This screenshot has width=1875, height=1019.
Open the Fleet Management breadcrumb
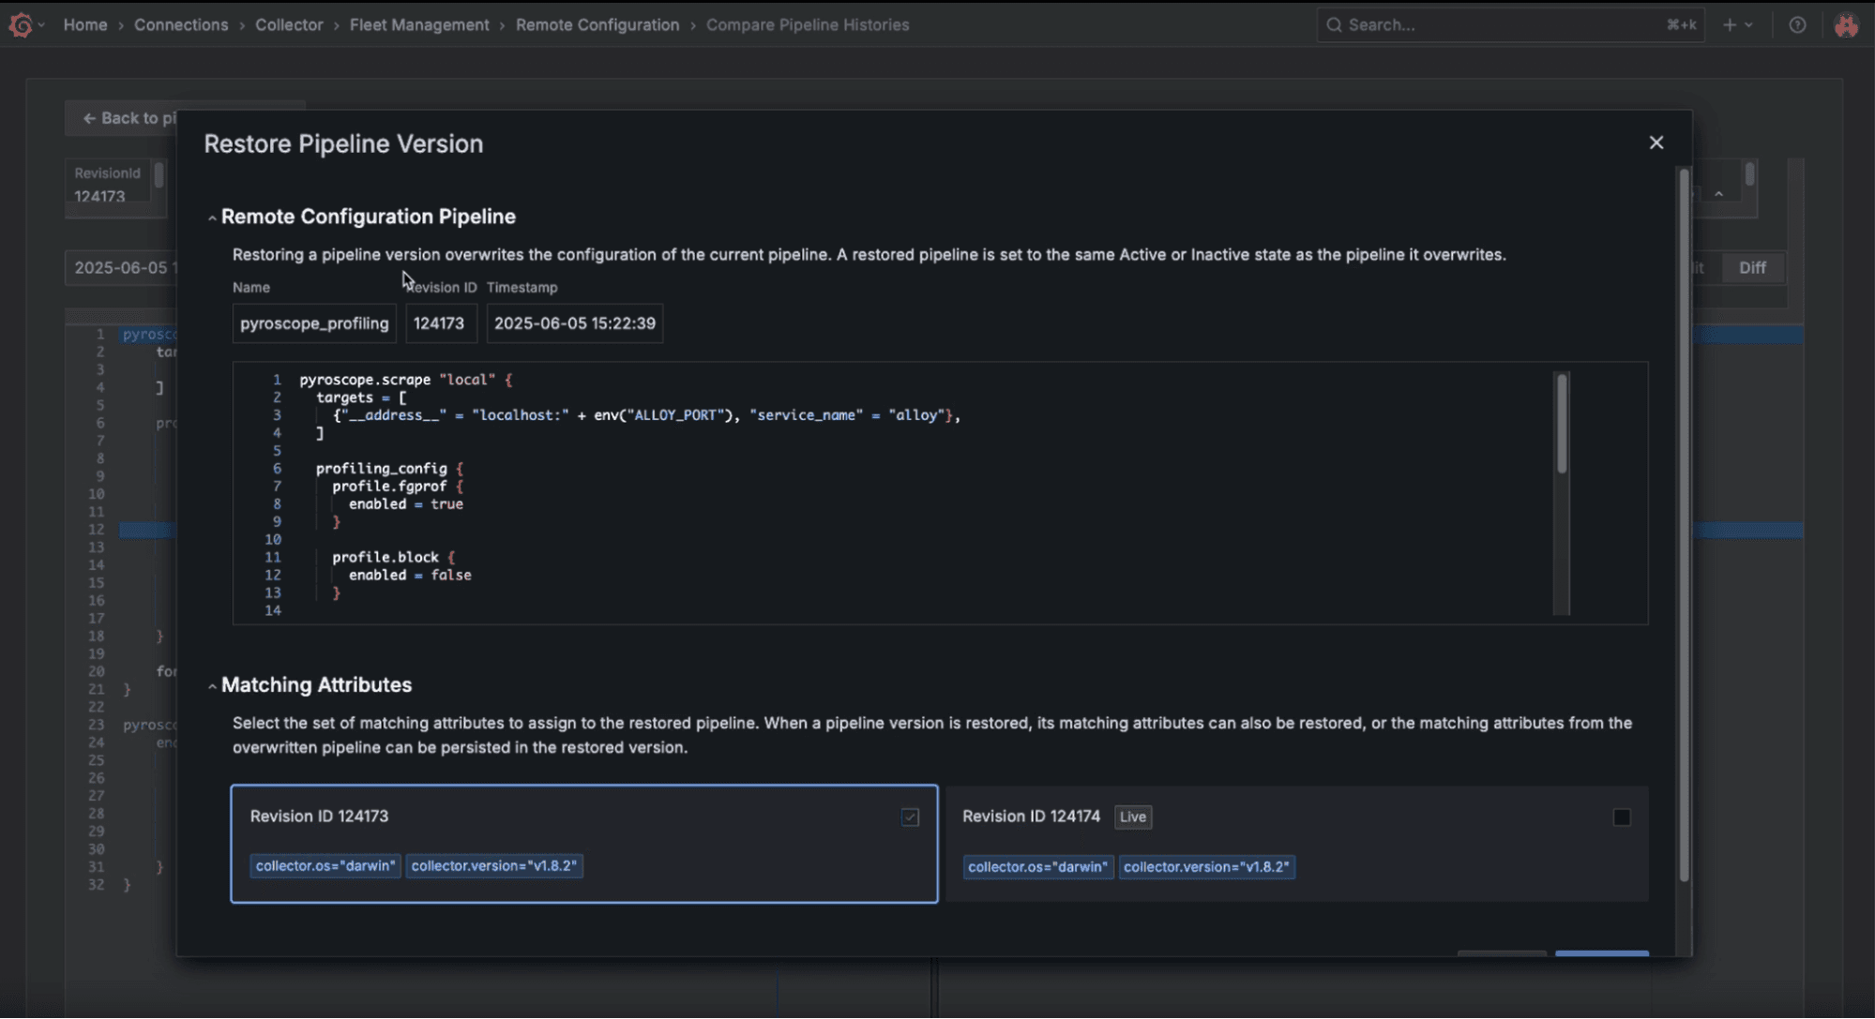419,24
